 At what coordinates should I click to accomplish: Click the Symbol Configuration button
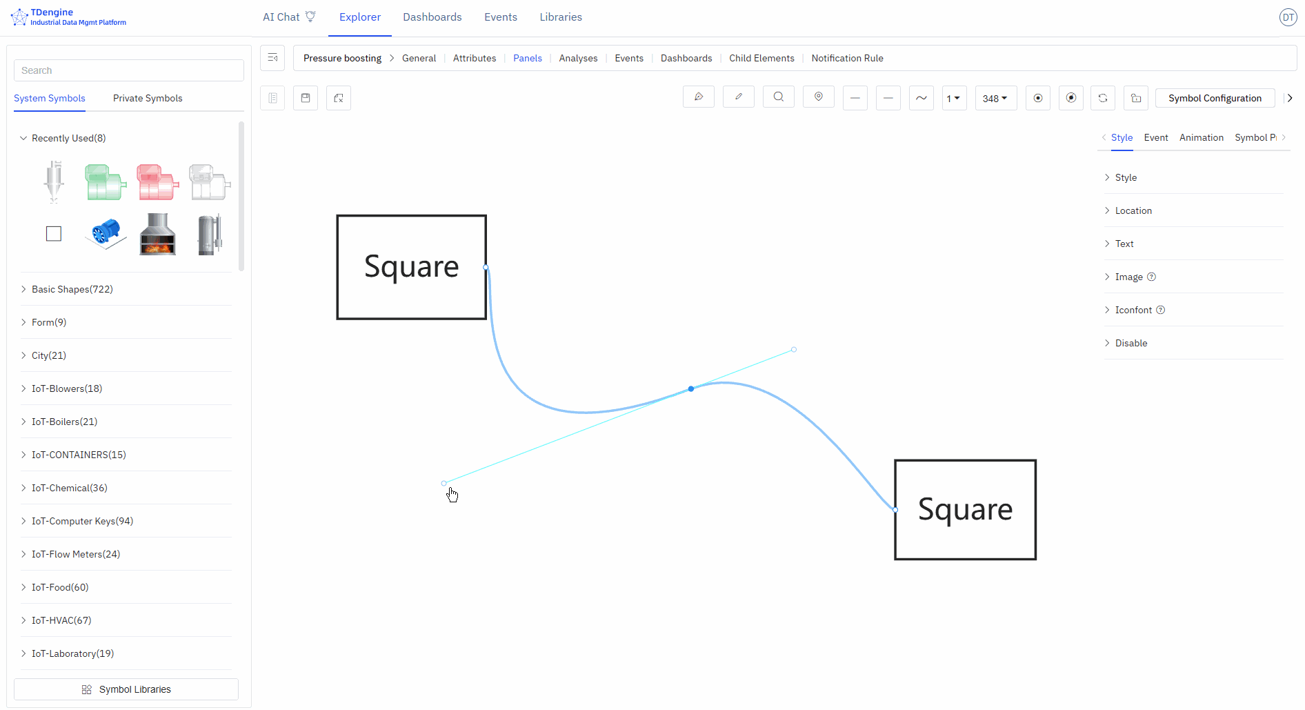tap(1214, 98)
